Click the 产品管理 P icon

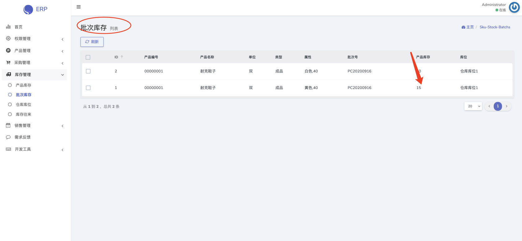coord(8,50)
